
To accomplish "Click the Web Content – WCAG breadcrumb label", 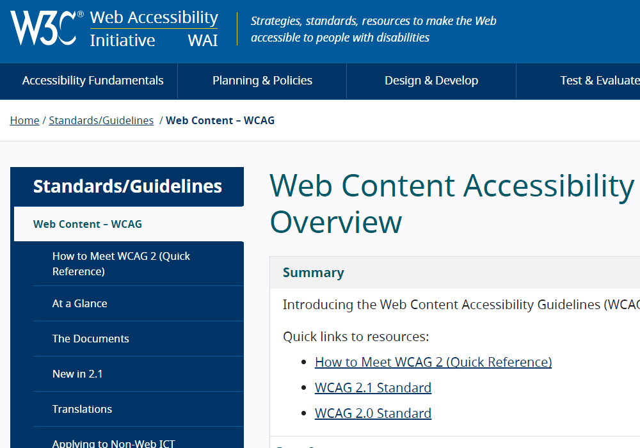I will pos(220,120).
